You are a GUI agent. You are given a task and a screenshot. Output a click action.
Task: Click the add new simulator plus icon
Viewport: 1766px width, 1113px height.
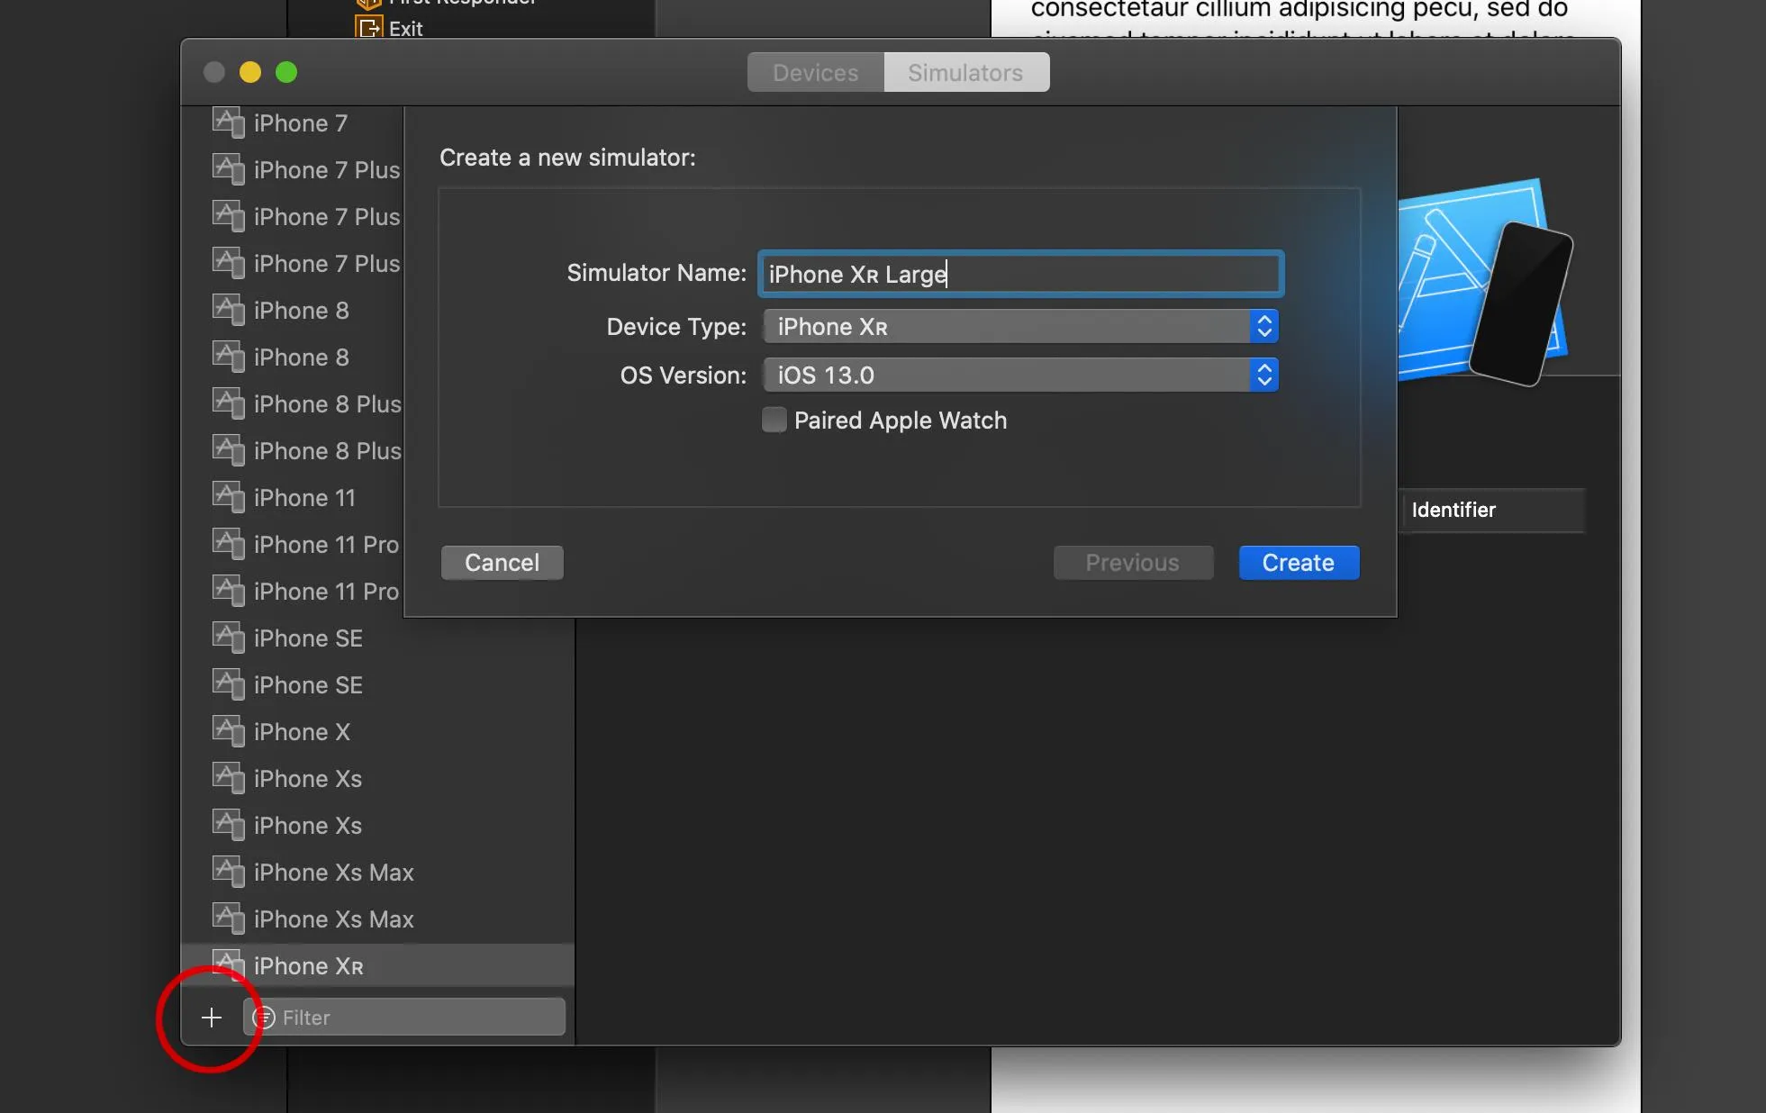point(212,1017)
